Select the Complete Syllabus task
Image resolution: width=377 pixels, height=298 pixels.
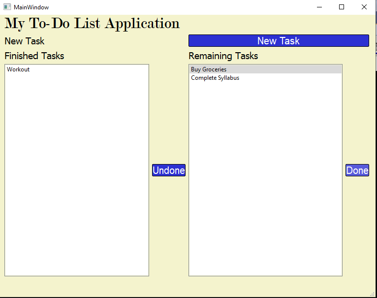265,78
